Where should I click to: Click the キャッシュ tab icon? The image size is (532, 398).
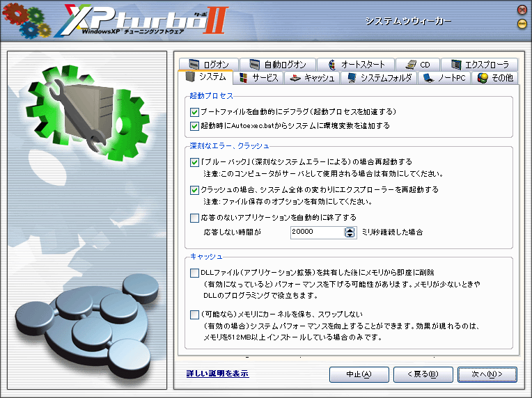(x=295, y=78)
